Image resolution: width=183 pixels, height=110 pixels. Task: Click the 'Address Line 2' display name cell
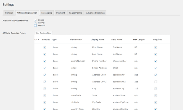coord(99,82)
